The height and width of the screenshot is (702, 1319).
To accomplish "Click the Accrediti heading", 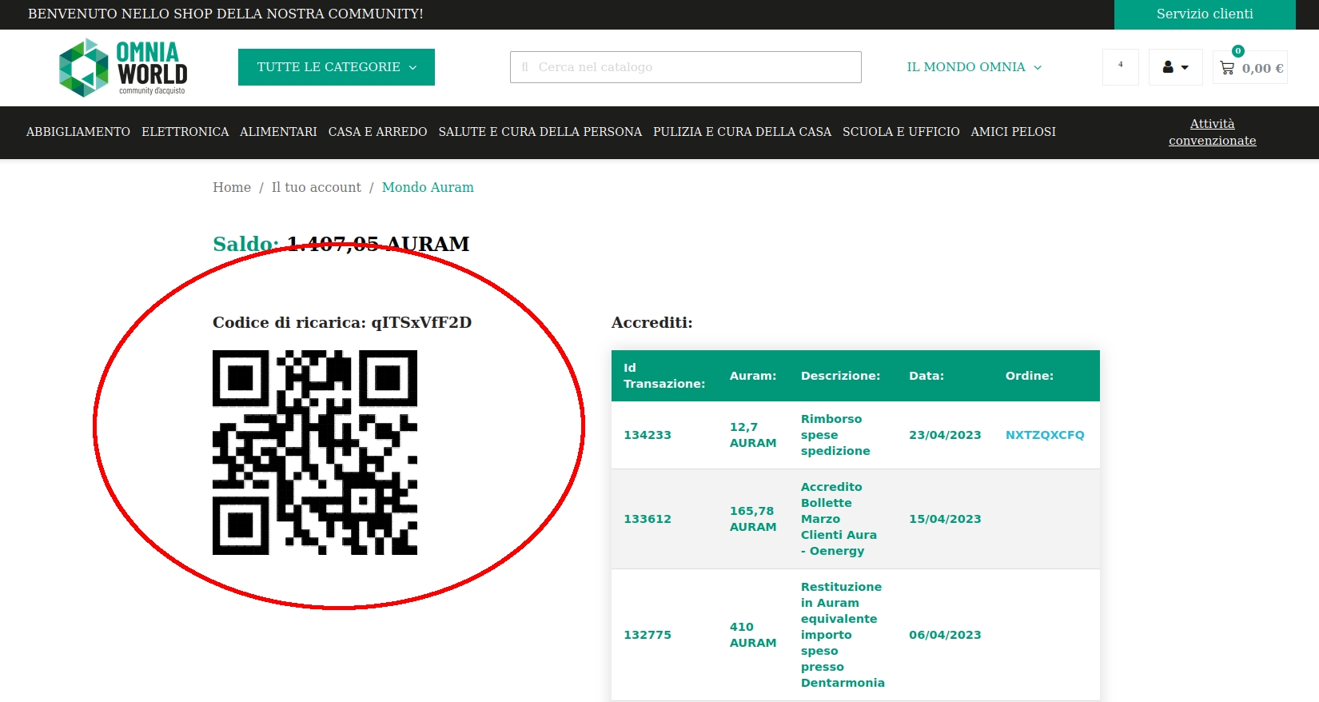I will tap(652, 322).
